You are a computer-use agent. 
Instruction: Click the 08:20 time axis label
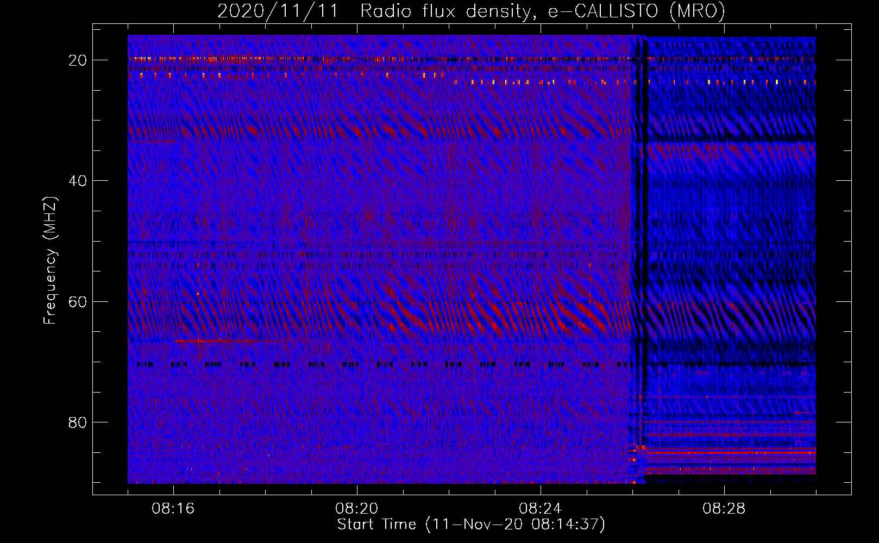(357, 509)
